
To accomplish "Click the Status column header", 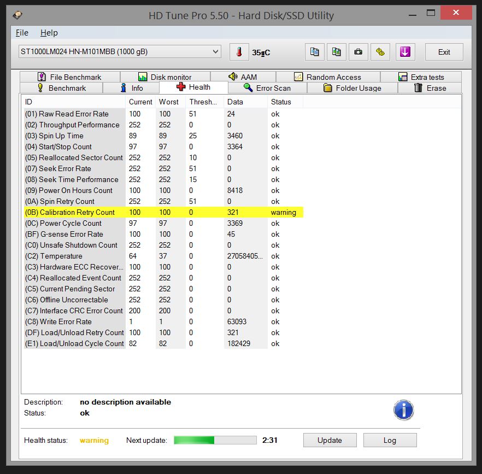I will click(x=285, y=102).
